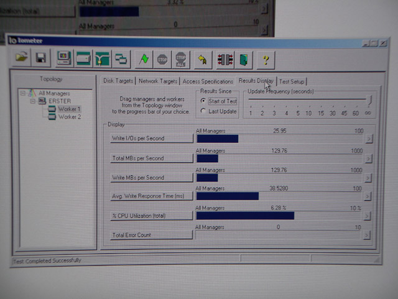
Task: Click the Worker 1 disk icon
Action: point(52,109)
